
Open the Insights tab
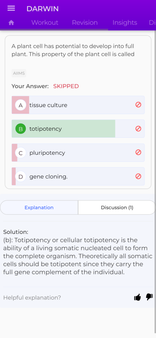pos(125,23)
